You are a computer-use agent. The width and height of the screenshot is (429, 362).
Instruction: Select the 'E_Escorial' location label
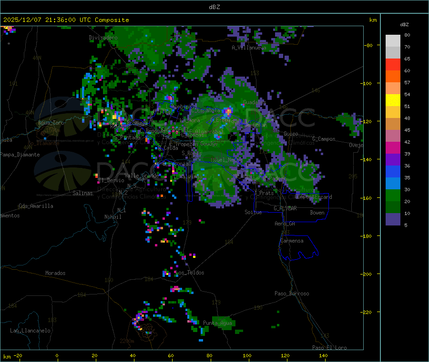point(177,164)
